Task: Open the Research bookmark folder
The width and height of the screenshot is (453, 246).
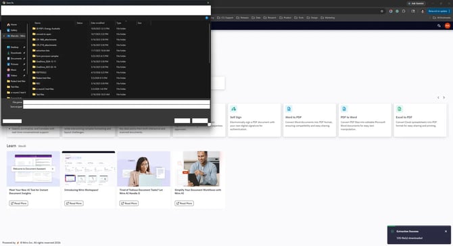Action: pos(270,18)
